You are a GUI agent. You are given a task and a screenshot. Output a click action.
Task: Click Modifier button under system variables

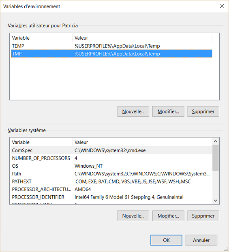point(168,216)
